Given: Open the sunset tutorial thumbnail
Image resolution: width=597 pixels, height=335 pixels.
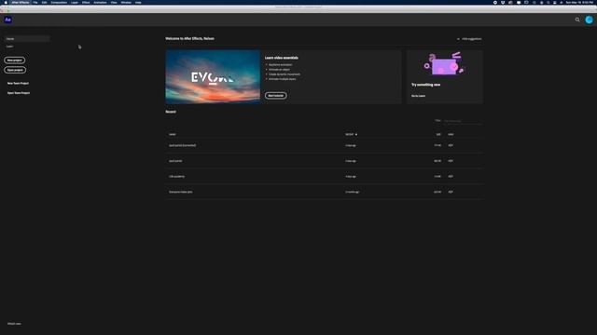Looking at the screenshot, I should (x=213, y=76).
